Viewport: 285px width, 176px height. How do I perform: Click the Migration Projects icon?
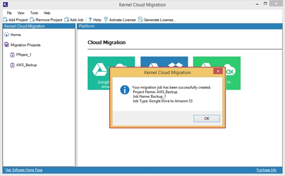tap(7, 45)
